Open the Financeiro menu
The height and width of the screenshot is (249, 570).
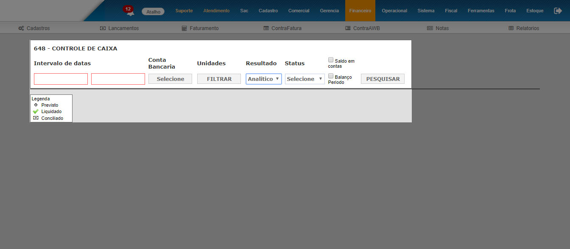(x=360, y=11)
